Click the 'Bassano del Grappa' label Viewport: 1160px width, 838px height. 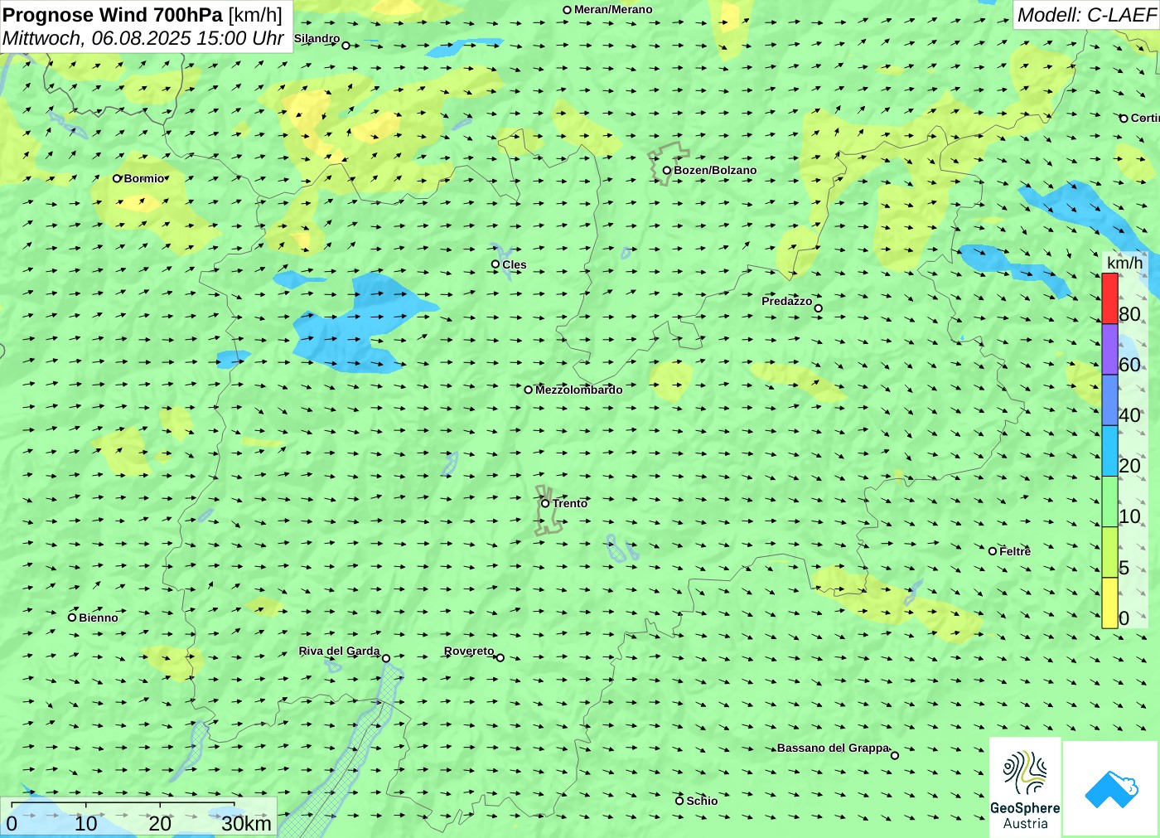[833, 748]
